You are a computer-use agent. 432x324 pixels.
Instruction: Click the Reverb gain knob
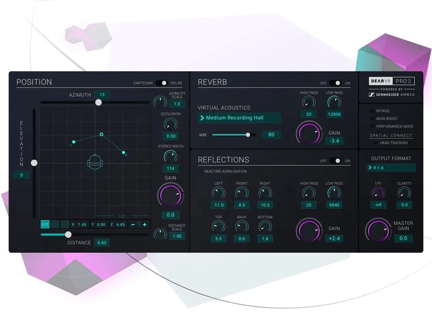coord(309,133)
